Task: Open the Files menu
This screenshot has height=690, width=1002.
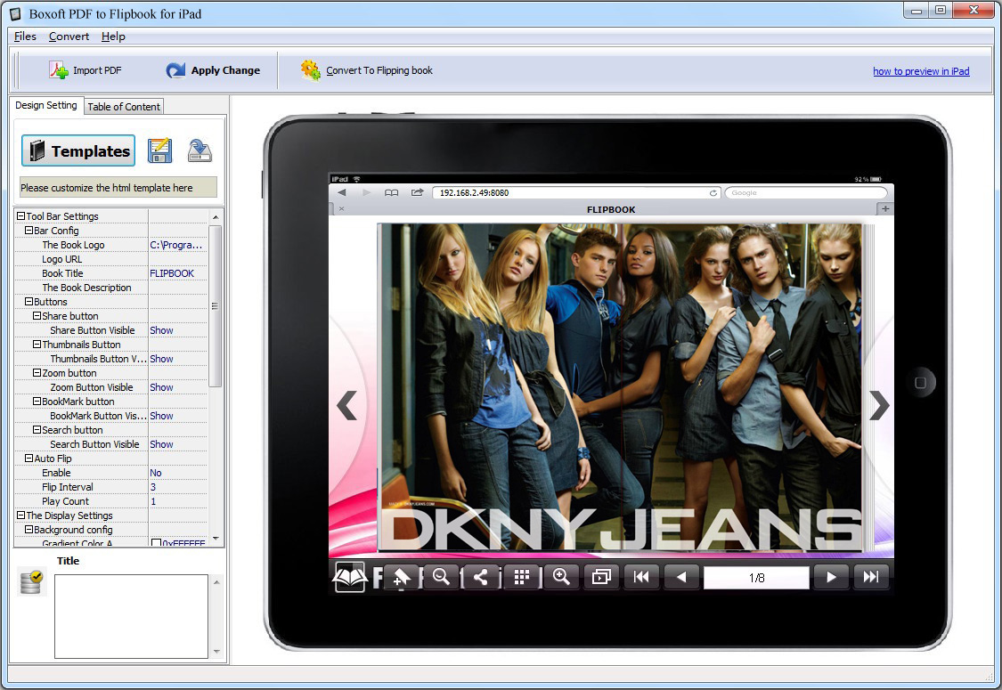Action: click(x=25, y=37)
